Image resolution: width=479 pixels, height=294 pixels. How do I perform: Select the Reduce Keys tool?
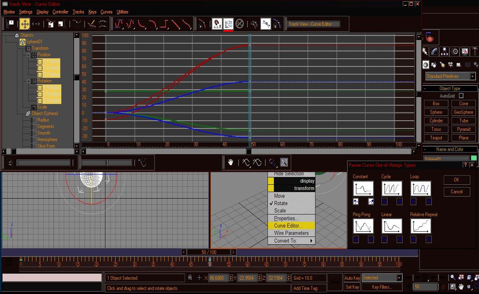(x=103, y=24)
